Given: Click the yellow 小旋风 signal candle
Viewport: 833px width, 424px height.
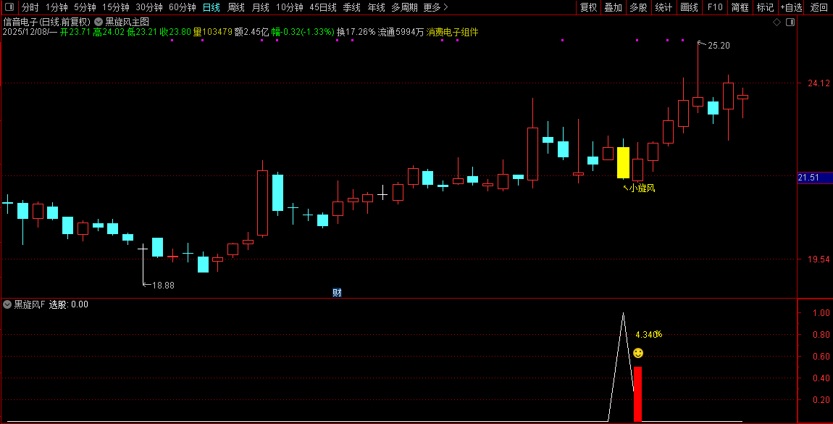Looking at the screenshot, I should coord(623,162).
